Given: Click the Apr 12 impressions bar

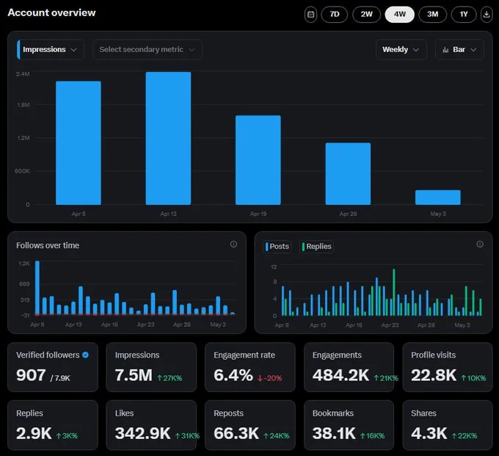Looking at the screenshot, I should pos(168,138).
